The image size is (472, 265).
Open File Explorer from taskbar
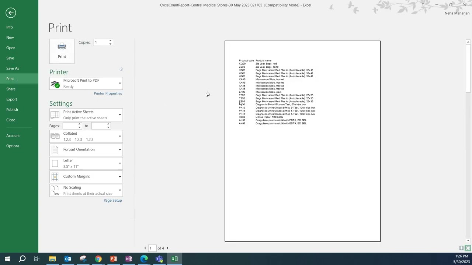[x=52, y=259]
